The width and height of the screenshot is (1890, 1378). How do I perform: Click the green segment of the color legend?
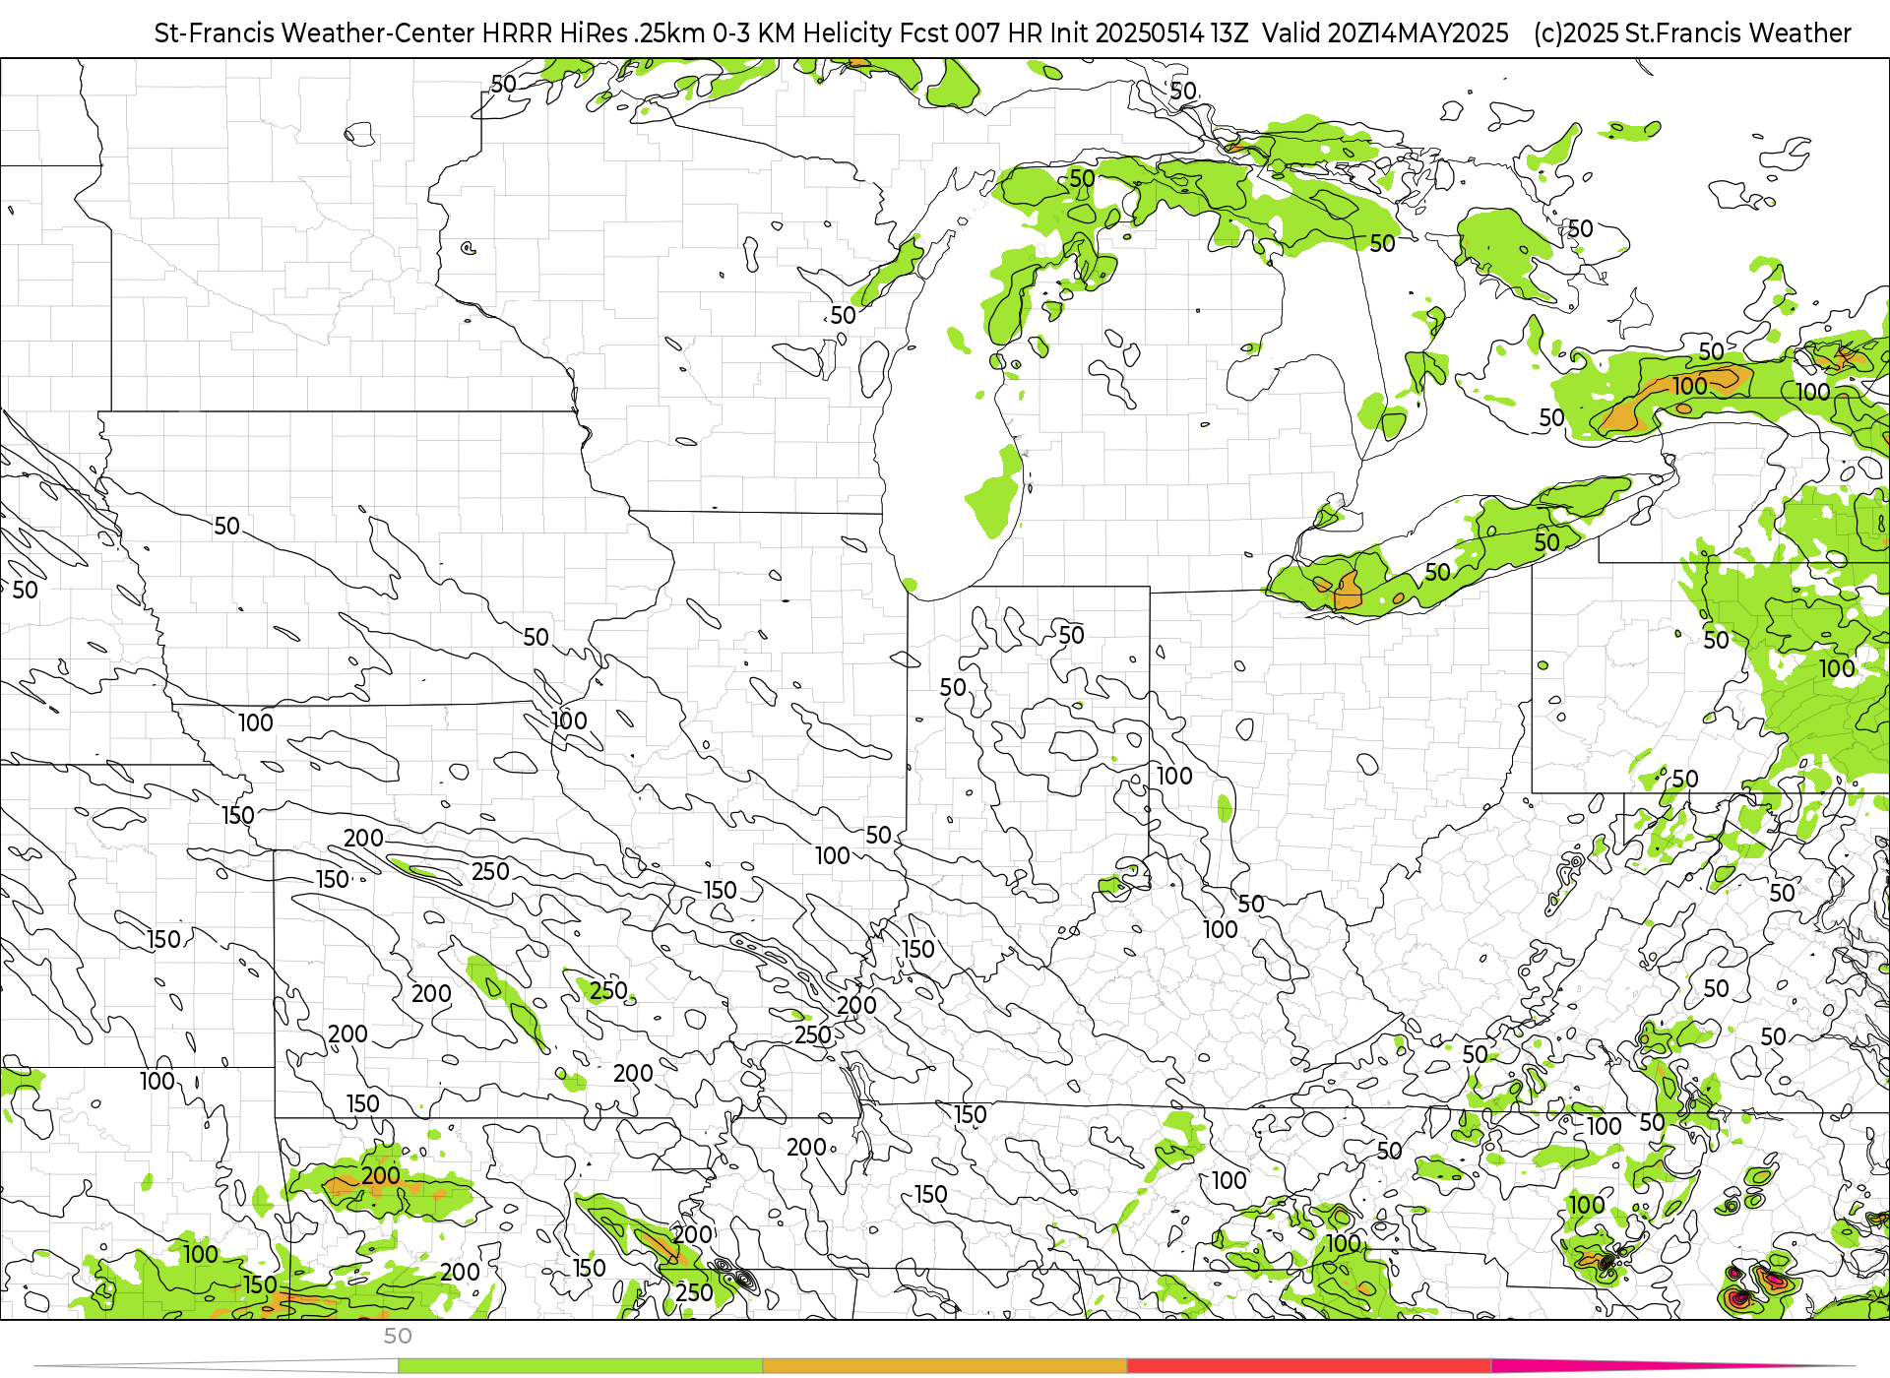pos(580,1365)
